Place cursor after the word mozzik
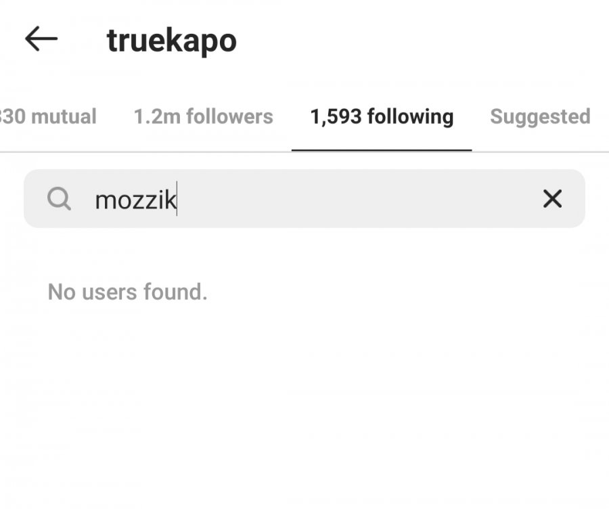Image resolution: width=609 pixels, height=509 pixels. [177, 199]
